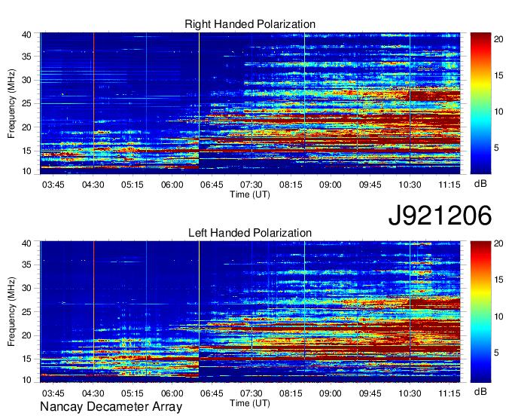Click the 06:00 tick label on bottom plot
512x416 pixels.
[x=172, y=393]
